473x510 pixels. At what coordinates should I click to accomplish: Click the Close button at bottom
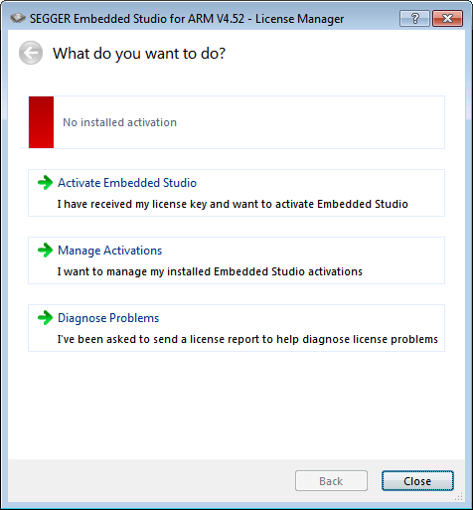[x=417, y=481]
